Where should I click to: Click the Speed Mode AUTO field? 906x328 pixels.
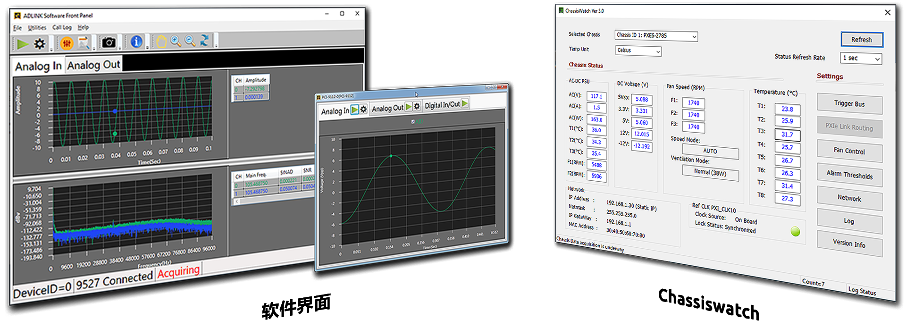tap(710, 151)
